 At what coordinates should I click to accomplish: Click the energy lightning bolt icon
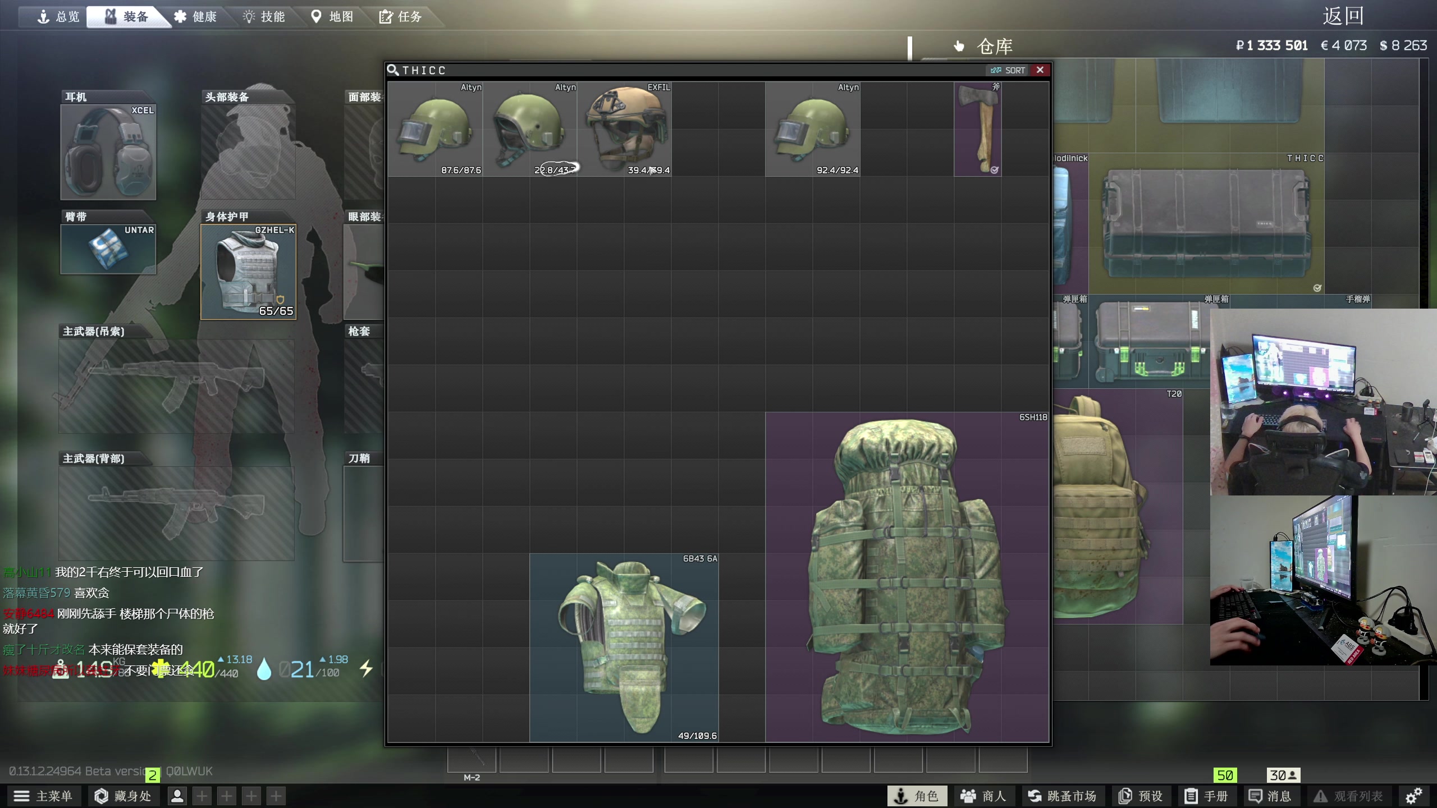click(366, 668)
